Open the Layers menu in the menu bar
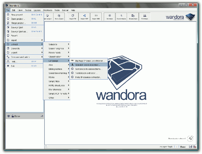The width and height of the screenshot is (202, 154). [x=37, y=10]
